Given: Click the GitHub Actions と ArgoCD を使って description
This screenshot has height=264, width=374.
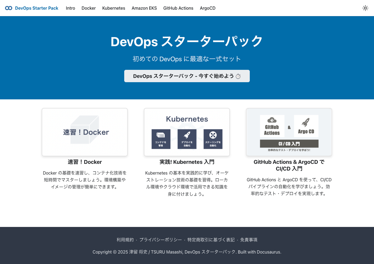Looking at the screenshot, I should [x=289, y=187].
